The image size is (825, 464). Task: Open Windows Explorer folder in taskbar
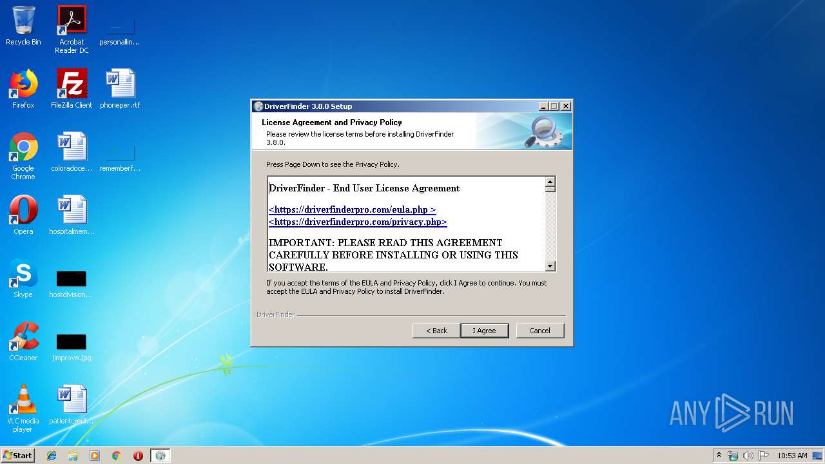73,456
